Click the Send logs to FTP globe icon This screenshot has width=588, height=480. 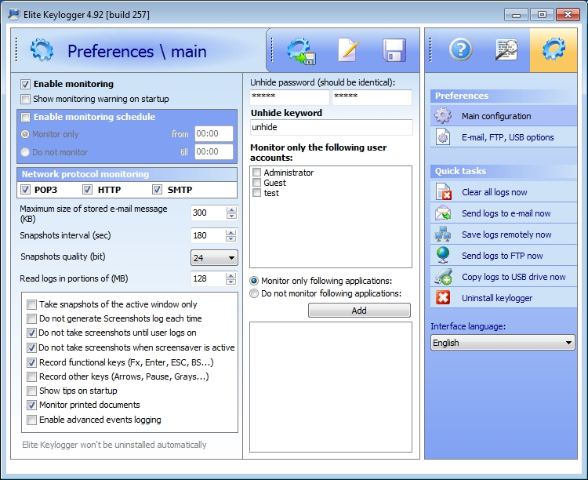point(443,255)
